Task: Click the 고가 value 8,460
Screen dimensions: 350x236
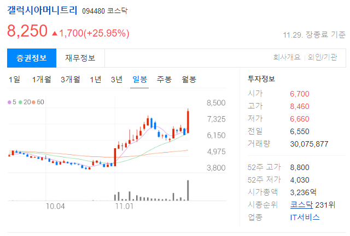Action: [300, 106]
